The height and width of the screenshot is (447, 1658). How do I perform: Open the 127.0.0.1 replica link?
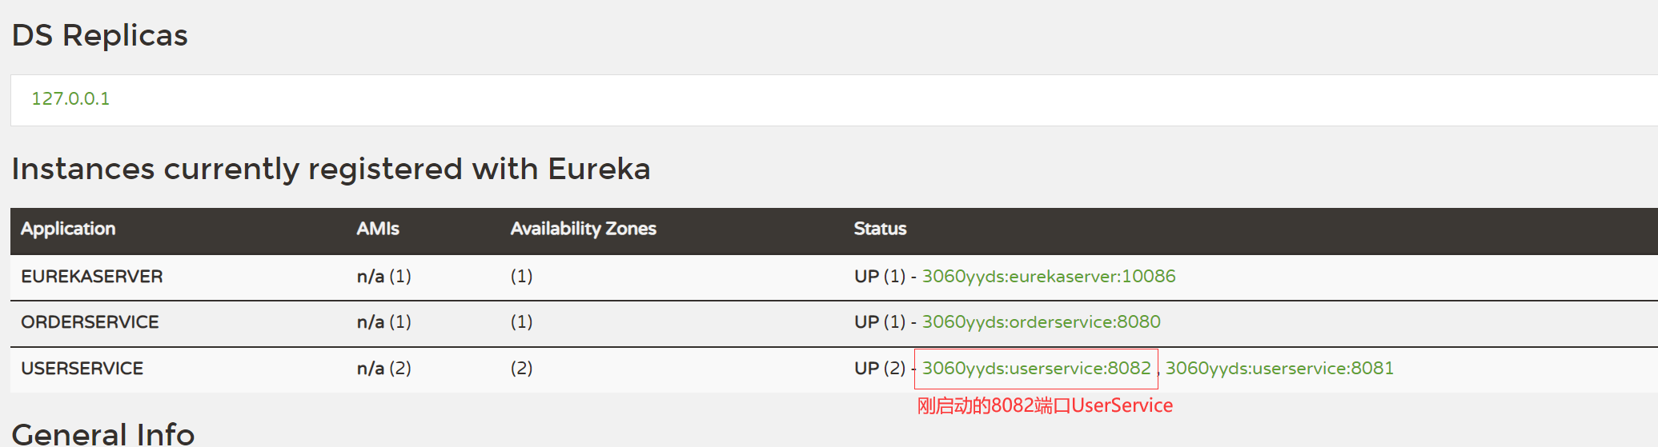pos(70,98)
